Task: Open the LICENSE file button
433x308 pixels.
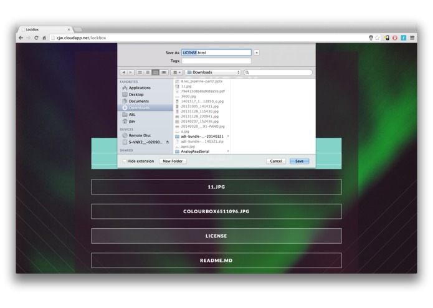Action: click(x=216, y=236)
